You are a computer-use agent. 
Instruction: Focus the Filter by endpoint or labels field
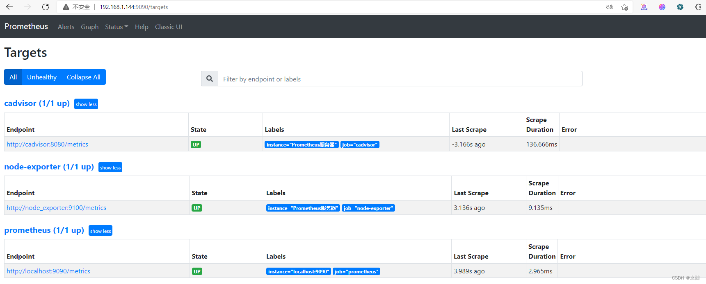click(400, 79)
